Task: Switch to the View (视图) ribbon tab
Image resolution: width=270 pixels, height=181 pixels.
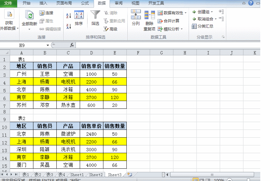Action: pos(135,3)
